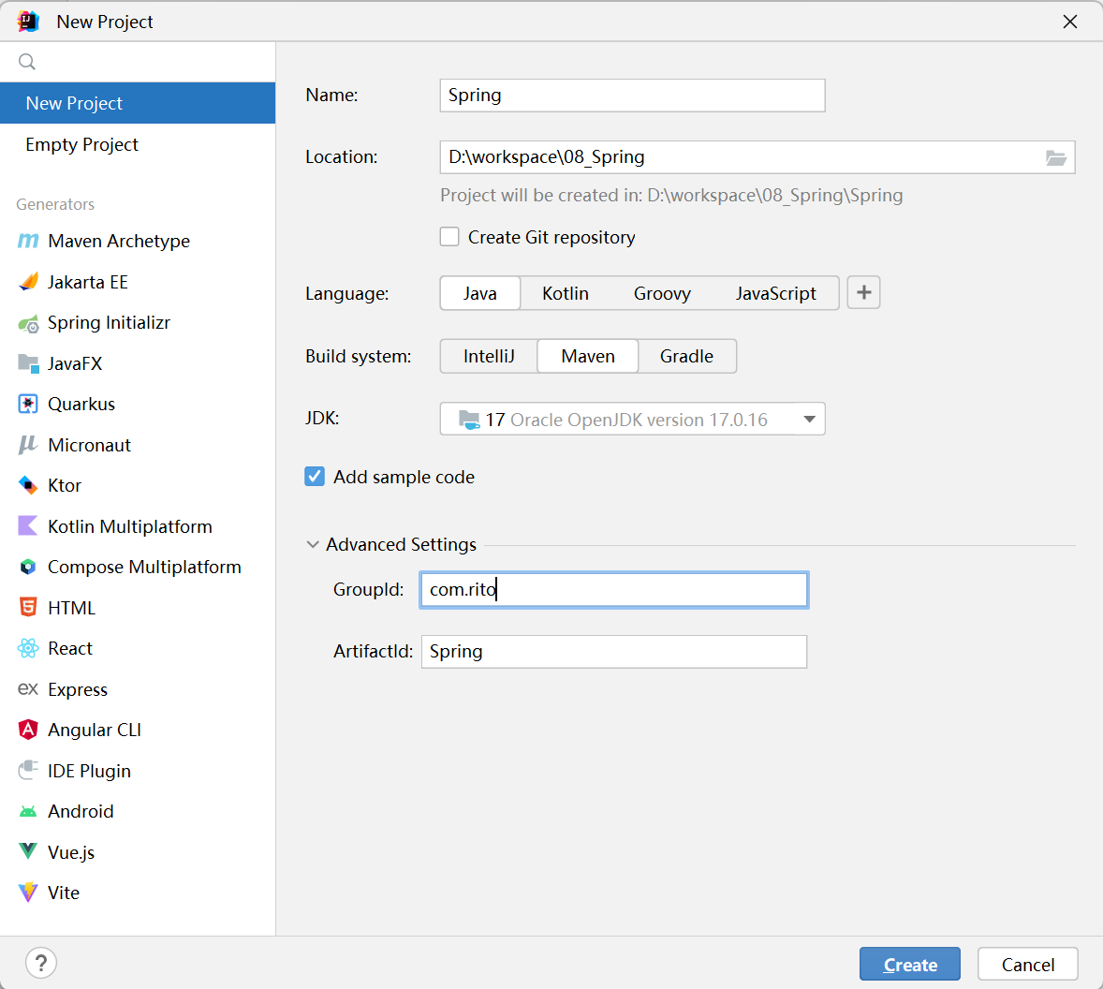Click the Micronaut generator label
This screenshot has height=989, width=1103.
click(89, 445)
